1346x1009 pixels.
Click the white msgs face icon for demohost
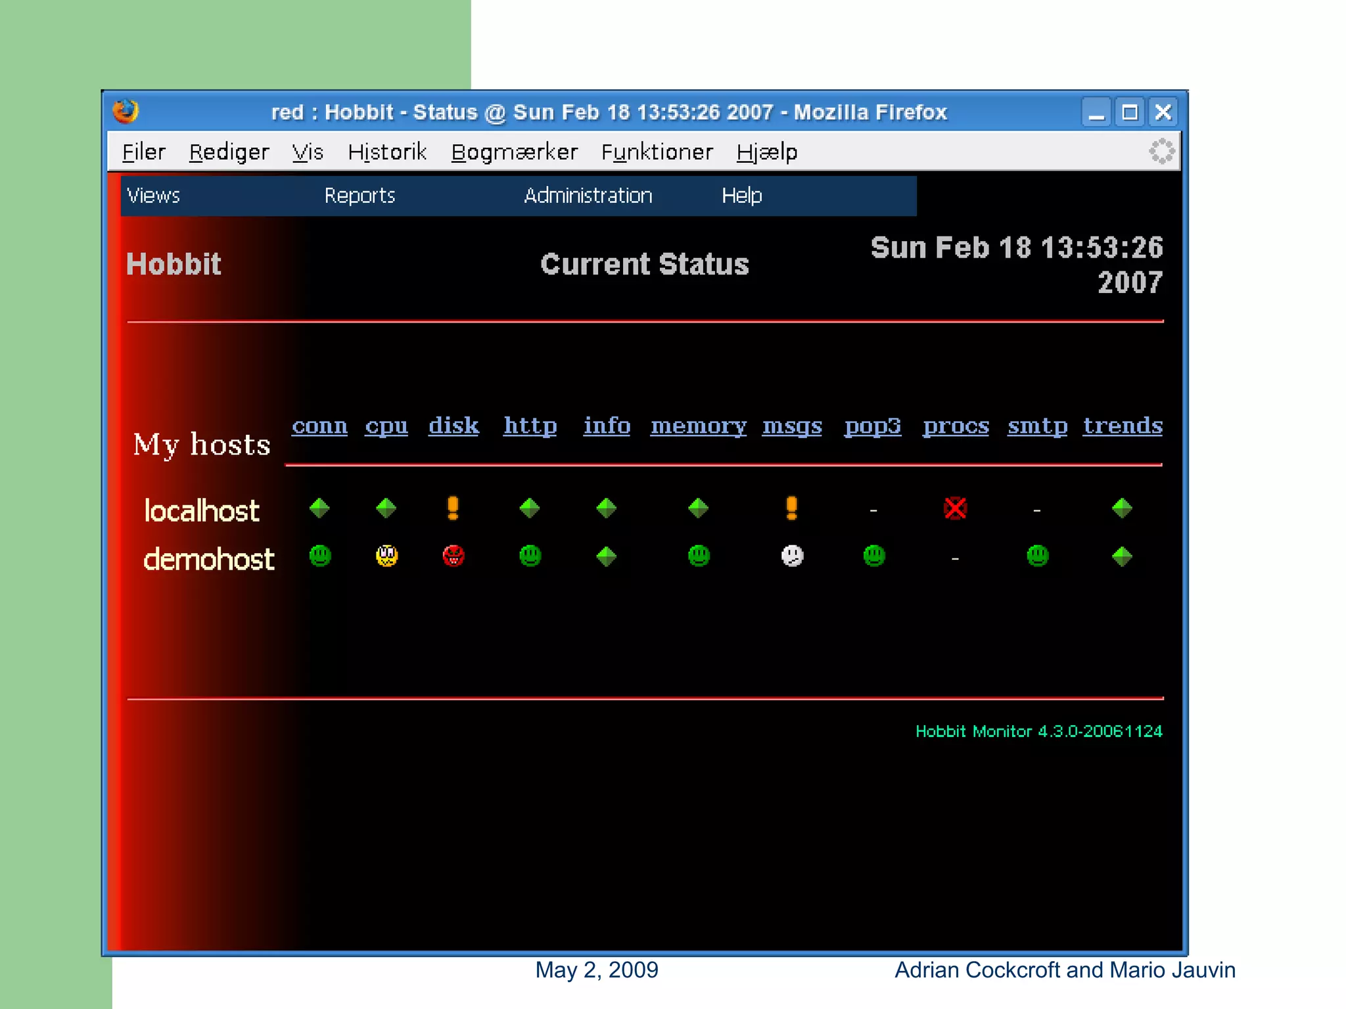tap(792, 556)
